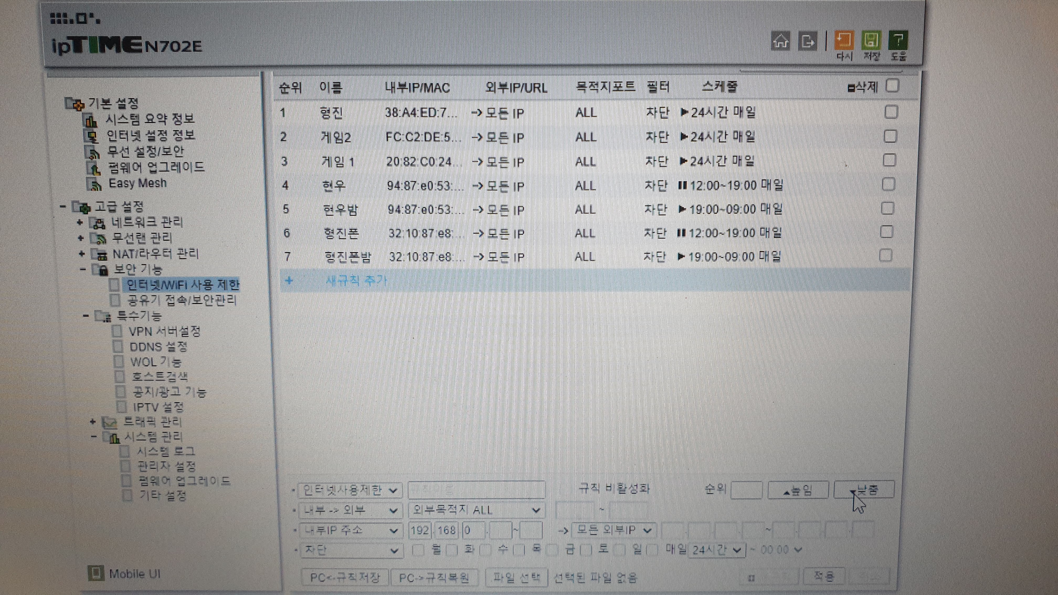1058x595 pixels.
Task: Check delete box for rule 형진
Action: coord(890,112)
